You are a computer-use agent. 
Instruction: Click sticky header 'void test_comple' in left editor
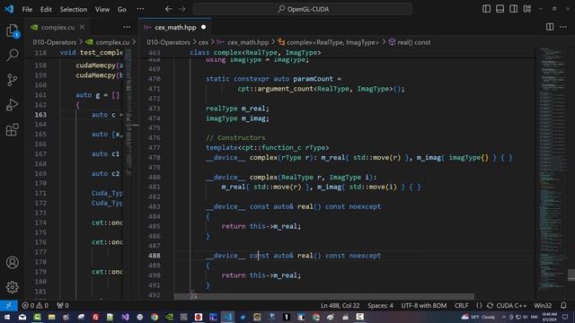coord(92,52)
